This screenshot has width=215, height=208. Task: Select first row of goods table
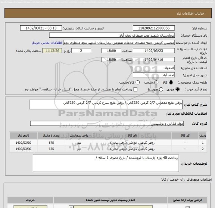point(108,143)
